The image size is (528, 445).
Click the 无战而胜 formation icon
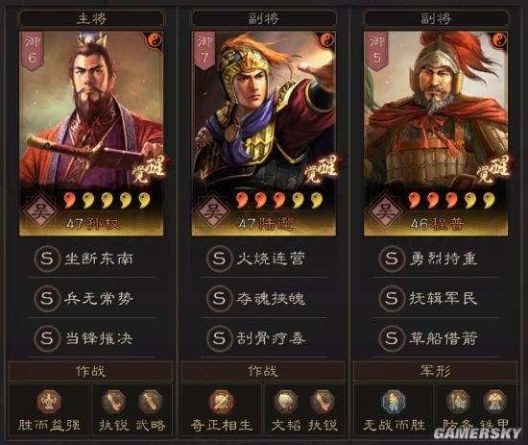click(394, 402)
